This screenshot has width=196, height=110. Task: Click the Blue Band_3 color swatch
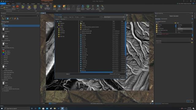point(3,54)
